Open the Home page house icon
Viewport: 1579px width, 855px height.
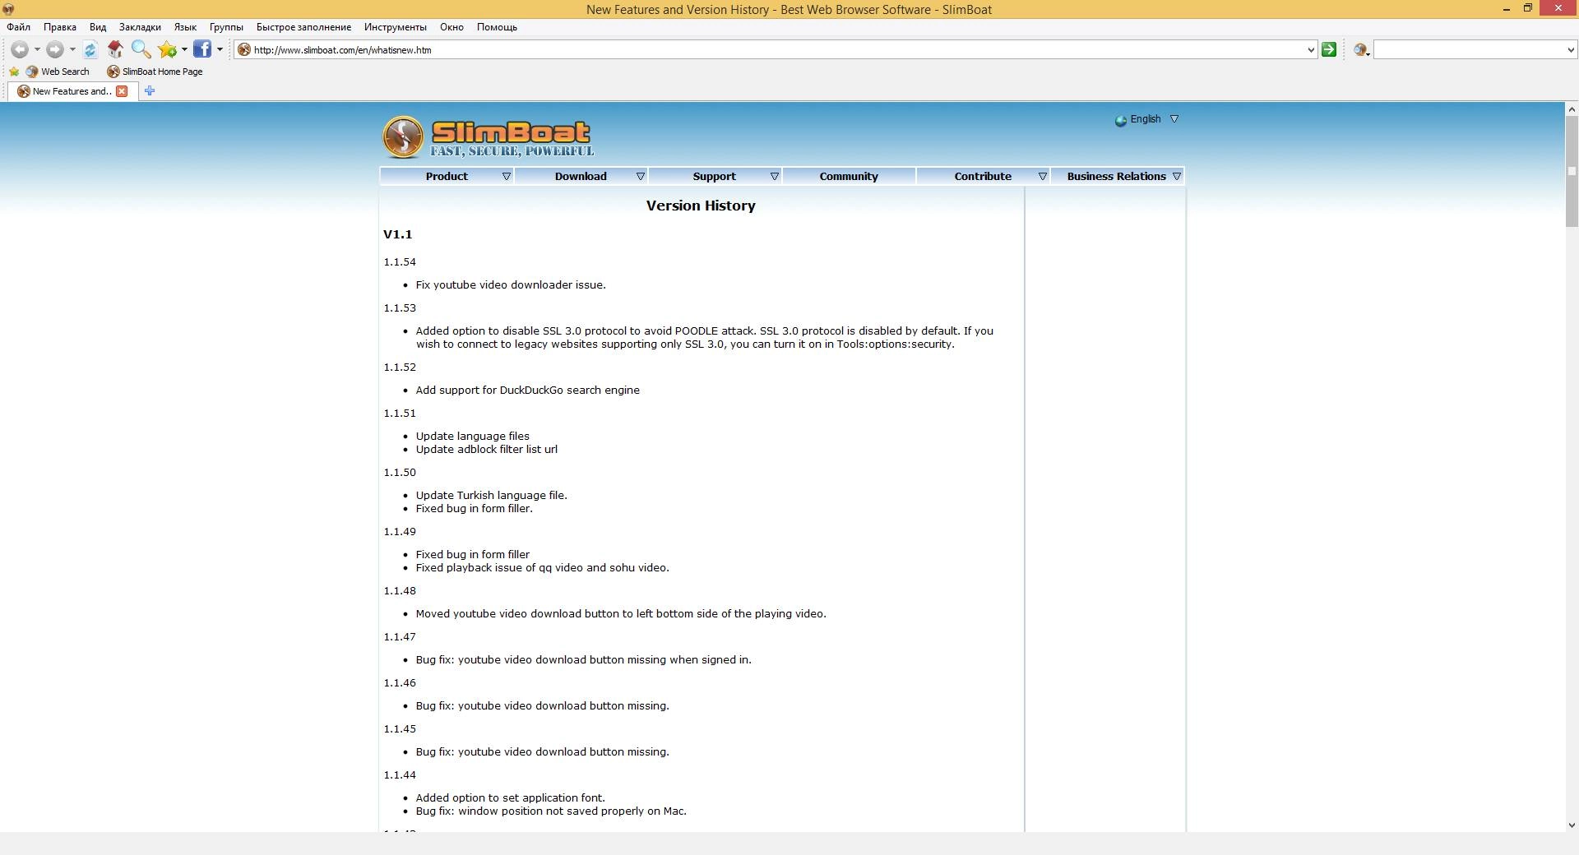click(x=115, y=49)
